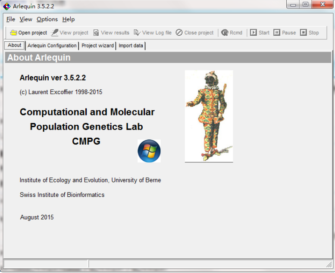Click the Pause label in toolbar
335x273 pixels.
tap(289, 33)
